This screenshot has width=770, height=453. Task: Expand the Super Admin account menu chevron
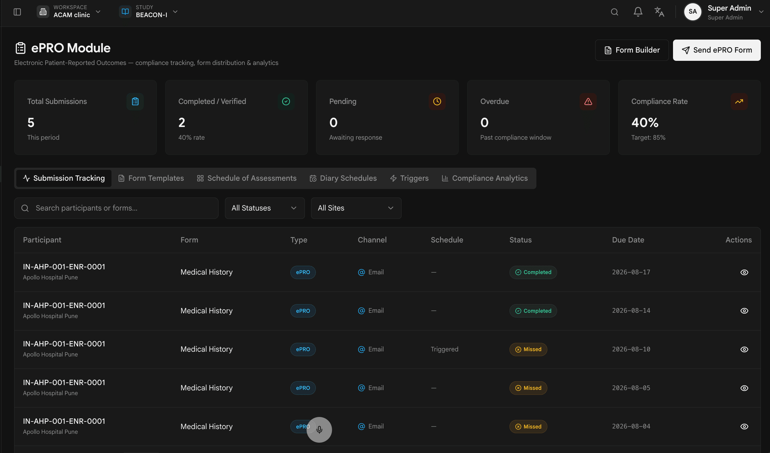click(x=761, y=12)
